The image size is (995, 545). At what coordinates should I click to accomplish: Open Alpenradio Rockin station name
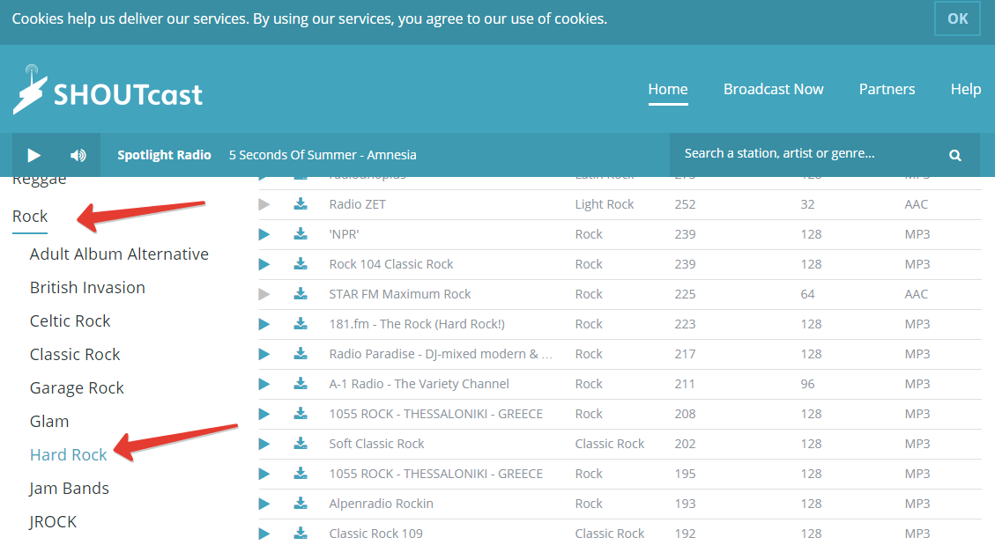tap(381, 504)
